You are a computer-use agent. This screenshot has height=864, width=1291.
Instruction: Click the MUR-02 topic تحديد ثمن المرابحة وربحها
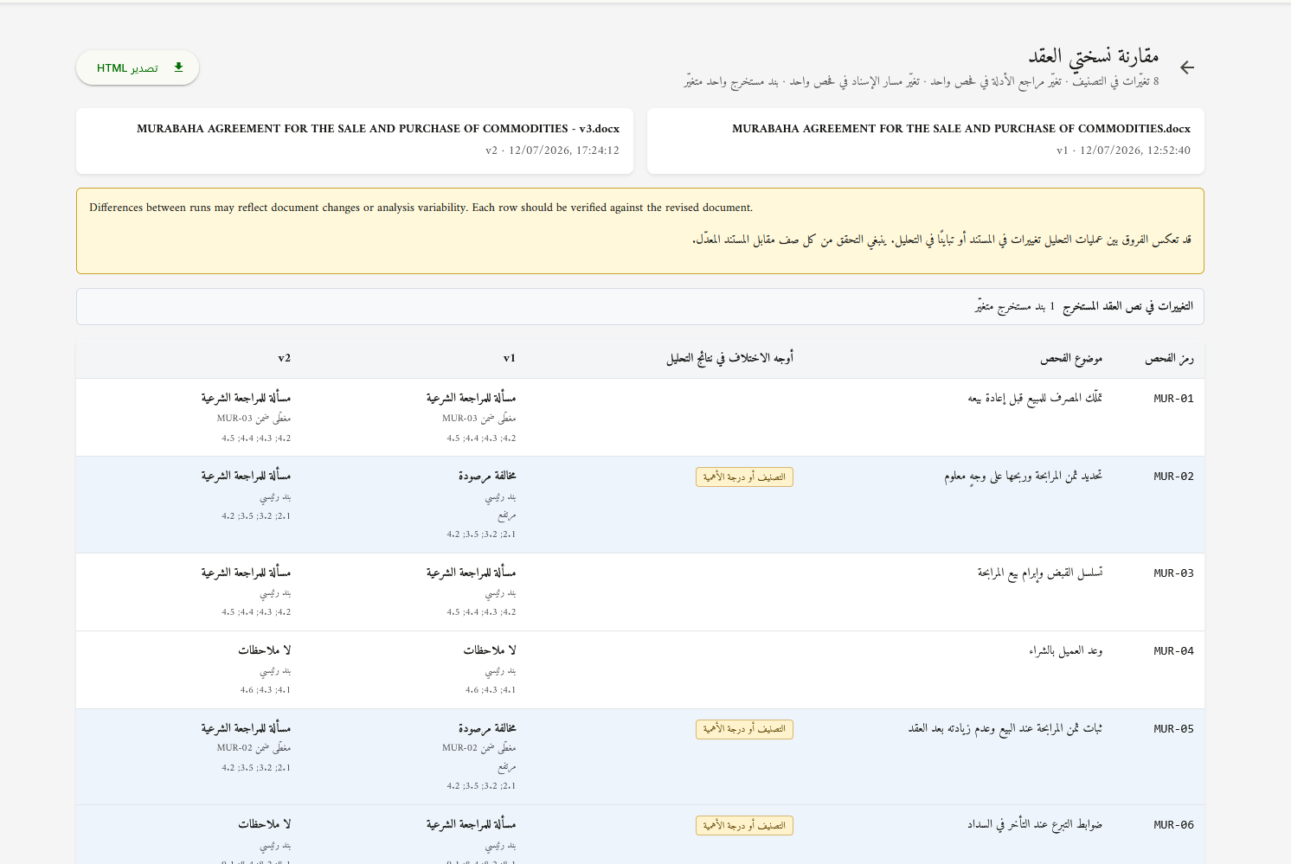[1024, 477]
